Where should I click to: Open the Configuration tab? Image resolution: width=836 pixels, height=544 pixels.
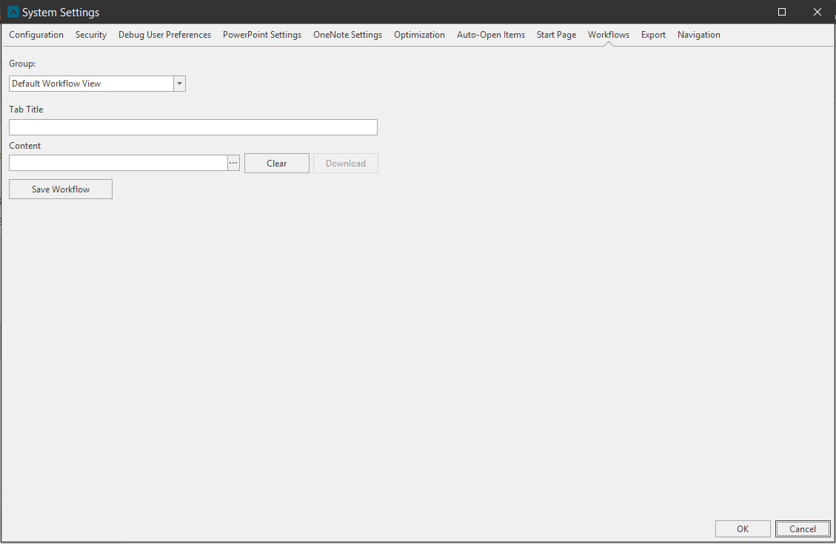click(36, 35)
